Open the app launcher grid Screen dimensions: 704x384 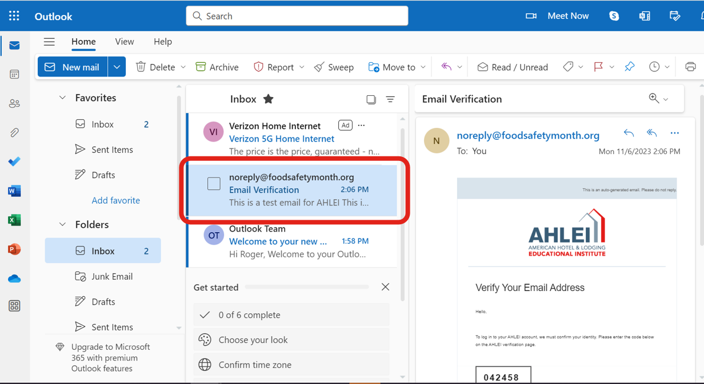pyautogui.click(x=14, y=16)
